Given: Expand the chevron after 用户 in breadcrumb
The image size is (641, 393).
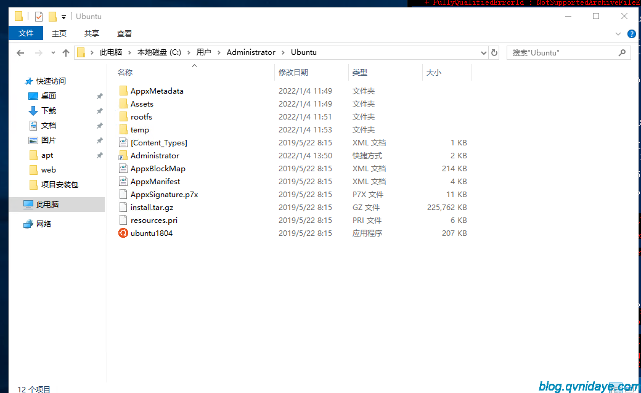Looking at the screenshot, I should coord(219,52).
